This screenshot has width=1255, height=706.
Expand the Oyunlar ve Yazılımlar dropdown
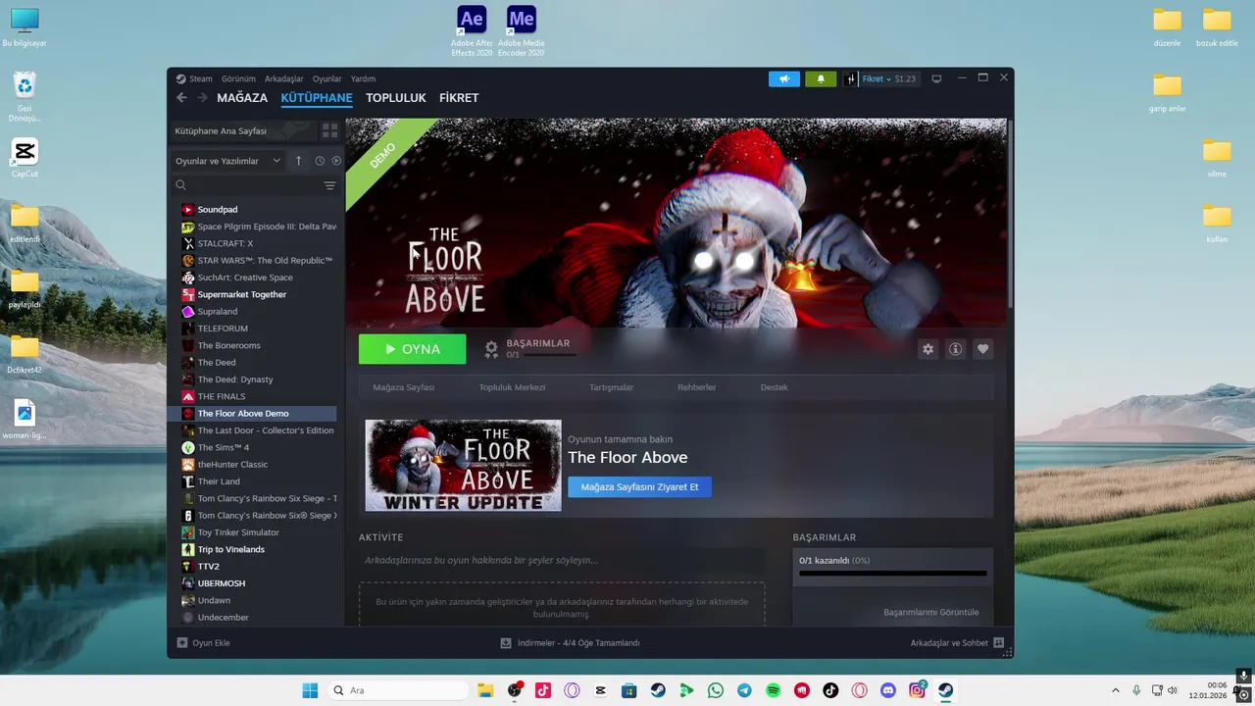coord(227,161)
